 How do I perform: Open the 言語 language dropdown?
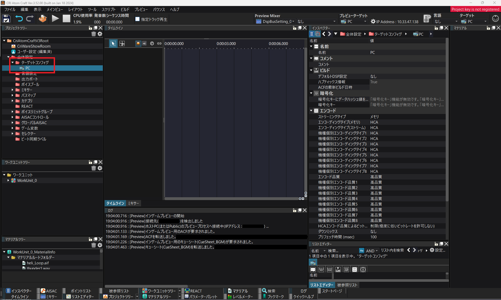pos(446,22)
